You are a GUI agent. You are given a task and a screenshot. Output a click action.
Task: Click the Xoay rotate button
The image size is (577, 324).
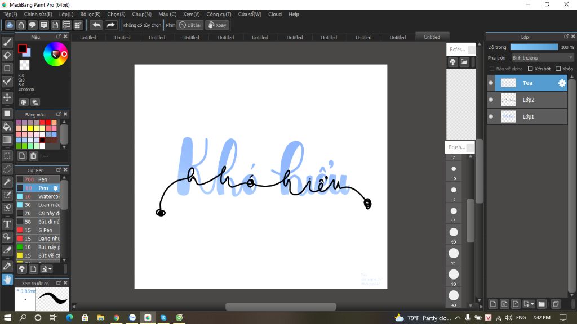pyautogui.click(x=217, y=25)
